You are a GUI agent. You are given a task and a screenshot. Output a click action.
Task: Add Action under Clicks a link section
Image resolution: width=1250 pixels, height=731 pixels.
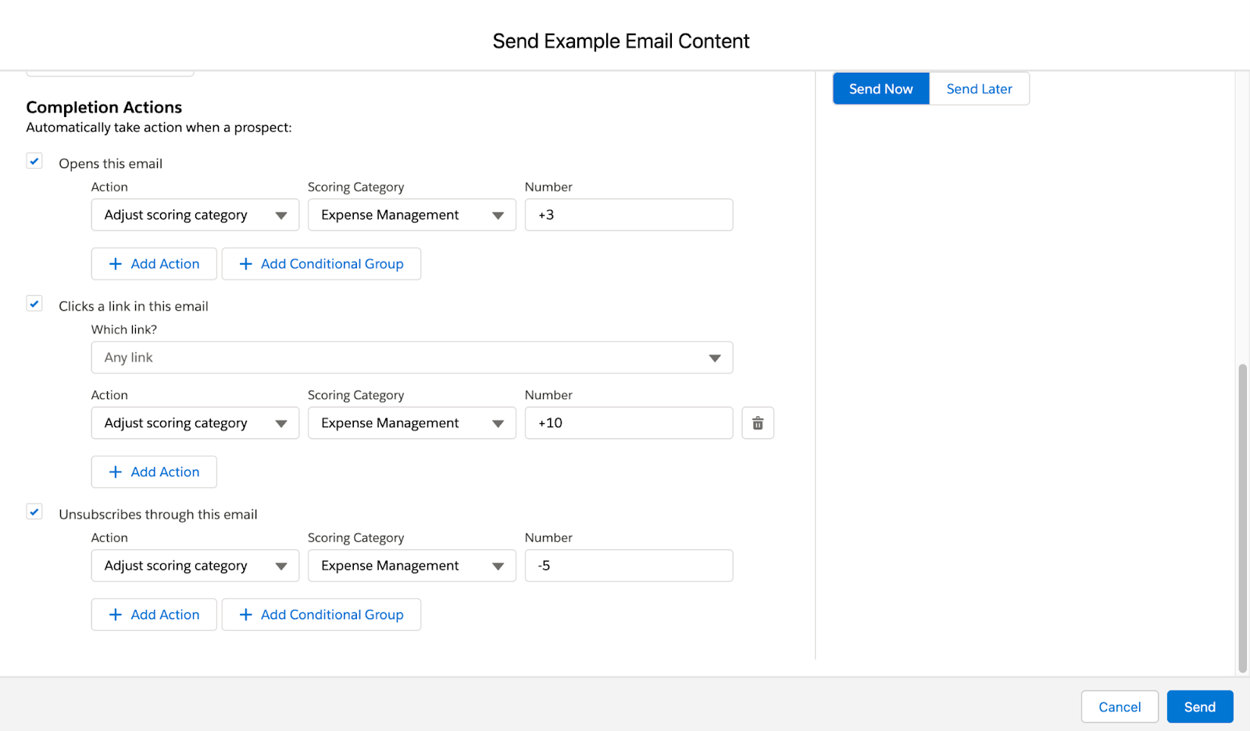click(x=154, y=472)
